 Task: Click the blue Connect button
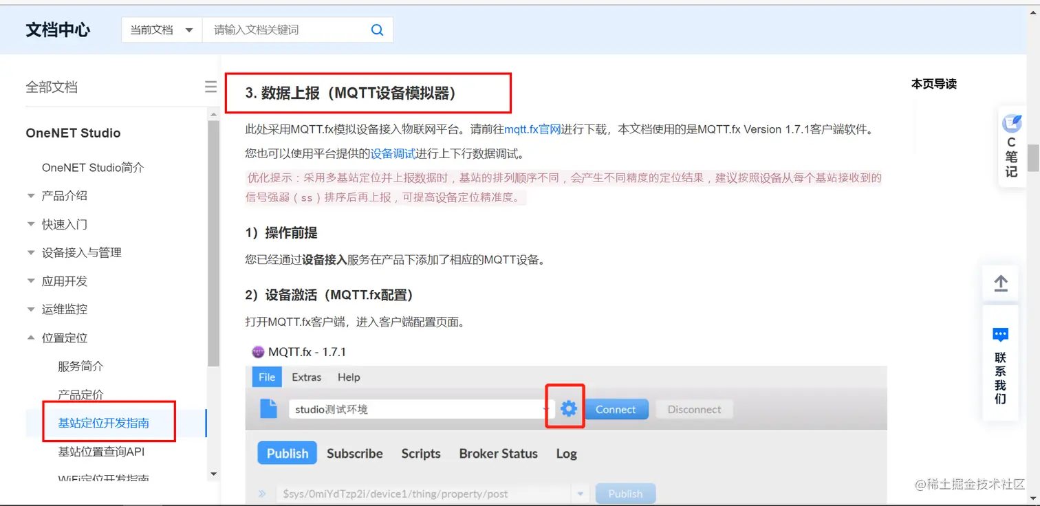click(616, 408)
